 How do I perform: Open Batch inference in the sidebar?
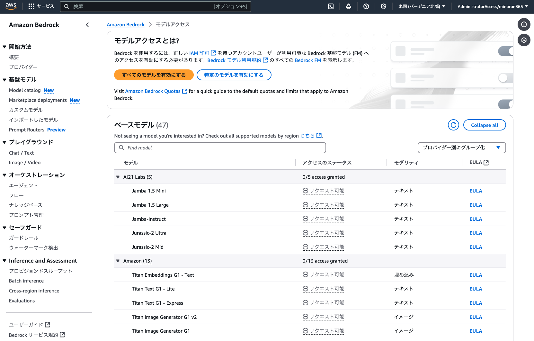26,281
